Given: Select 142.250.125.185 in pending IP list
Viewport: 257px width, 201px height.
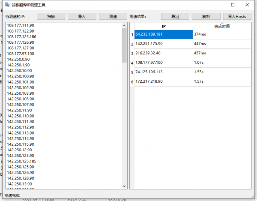Looking at the screenshot, I should click(22, 161).
